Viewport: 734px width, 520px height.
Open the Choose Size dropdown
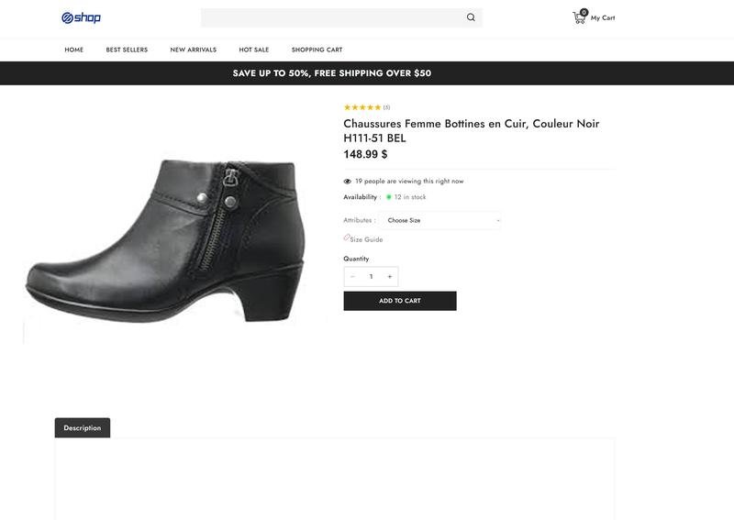[x=441, y=220]
